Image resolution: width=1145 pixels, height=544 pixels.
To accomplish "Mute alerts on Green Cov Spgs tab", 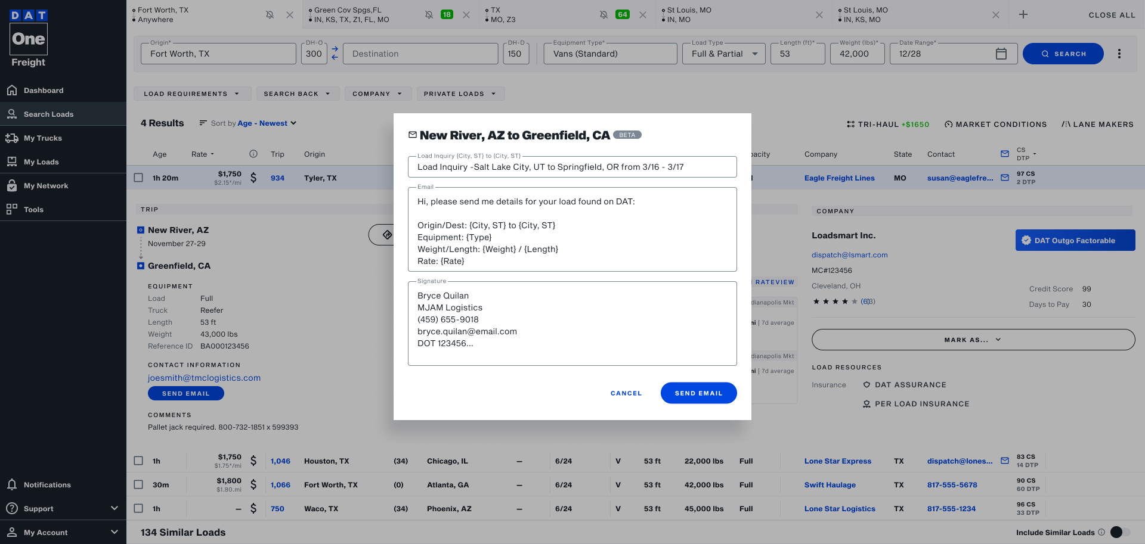I will coord(429,15).
